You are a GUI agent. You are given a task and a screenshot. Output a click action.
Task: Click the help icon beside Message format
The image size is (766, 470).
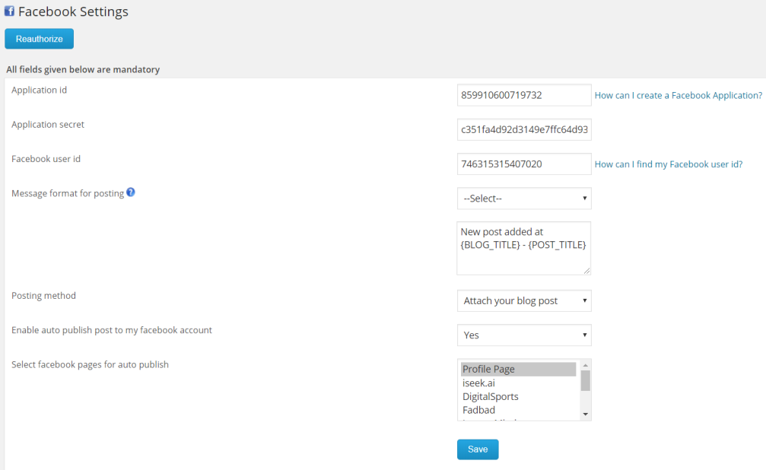click(x=131, y=192)
